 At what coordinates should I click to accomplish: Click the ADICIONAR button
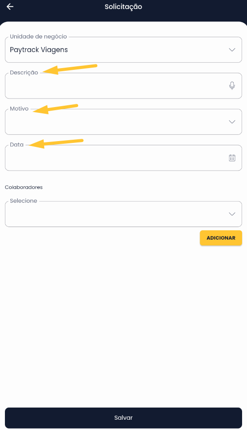click(x=221, y=238)
